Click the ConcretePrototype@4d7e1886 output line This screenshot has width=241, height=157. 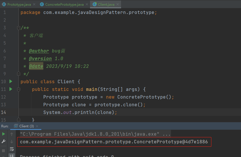(x=114, y=142)
